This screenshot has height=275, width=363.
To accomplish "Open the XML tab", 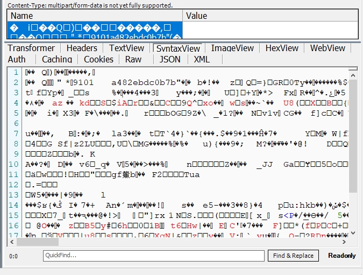I will click(202, 59).
